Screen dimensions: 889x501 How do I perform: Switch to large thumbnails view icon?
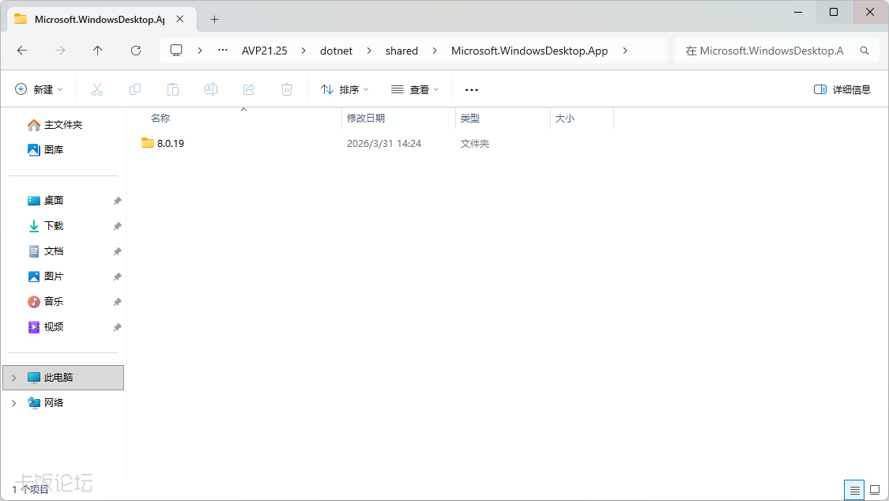[x=875, y=490]
